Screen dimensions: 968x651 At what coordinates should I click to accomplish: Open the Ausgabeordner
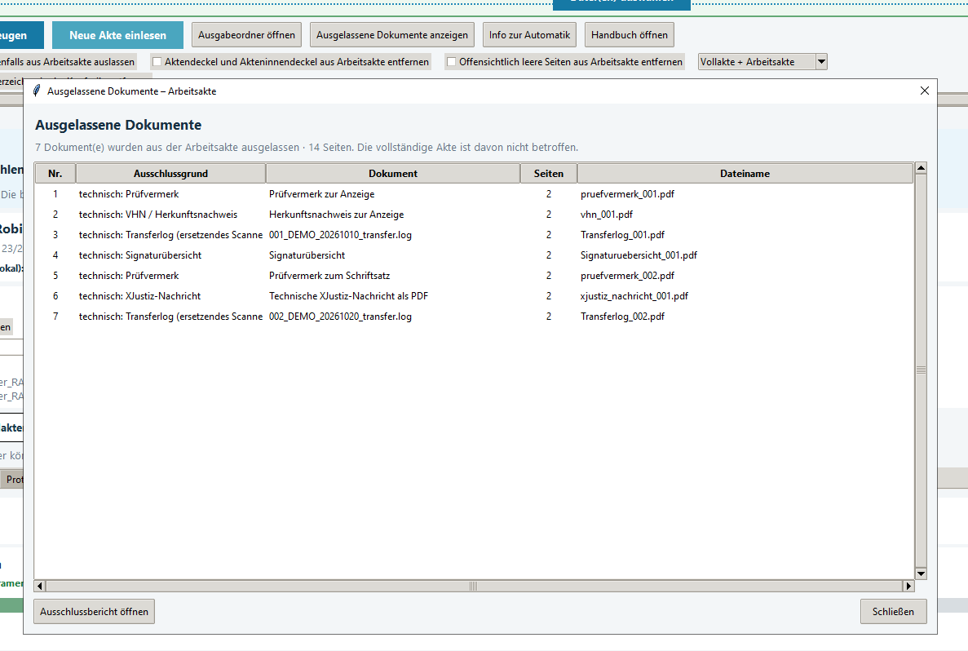(246, 35)
